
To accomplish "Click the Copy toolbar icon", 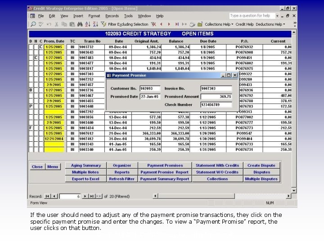I will (x=64, y=24).
